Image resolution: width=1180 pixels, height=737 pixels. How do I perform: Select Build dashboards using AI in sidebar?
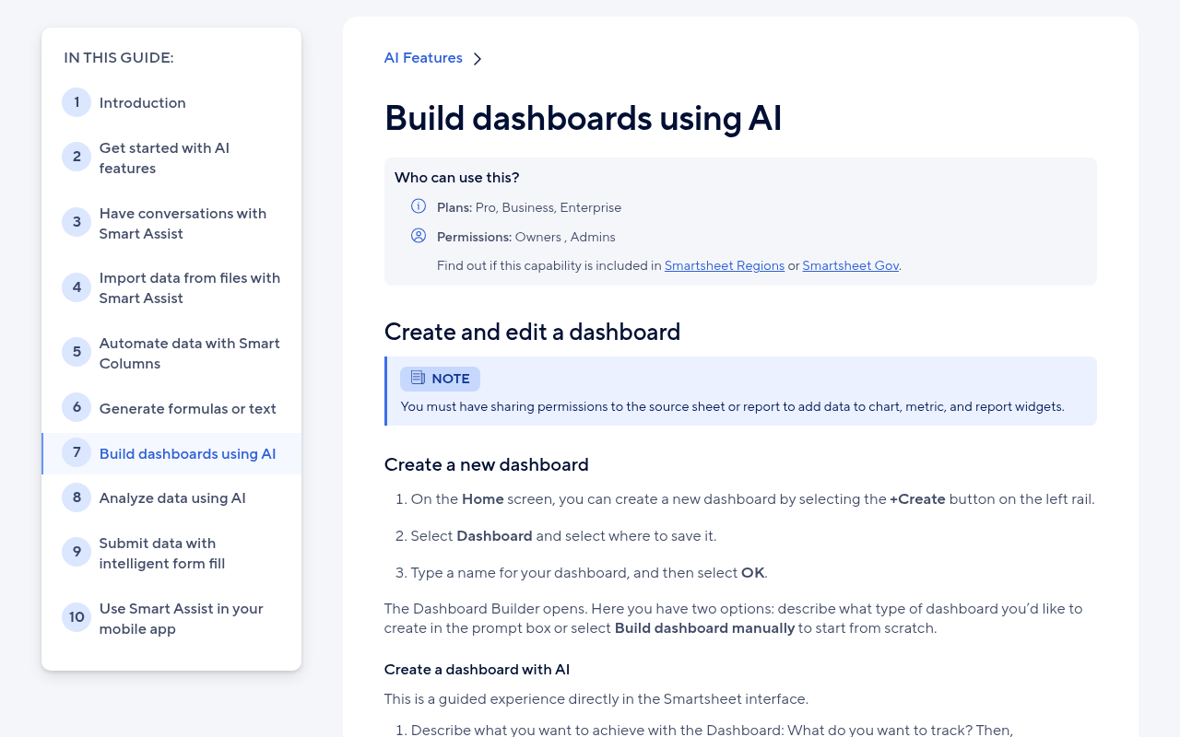pyautogui.click(x=188, y=453)
